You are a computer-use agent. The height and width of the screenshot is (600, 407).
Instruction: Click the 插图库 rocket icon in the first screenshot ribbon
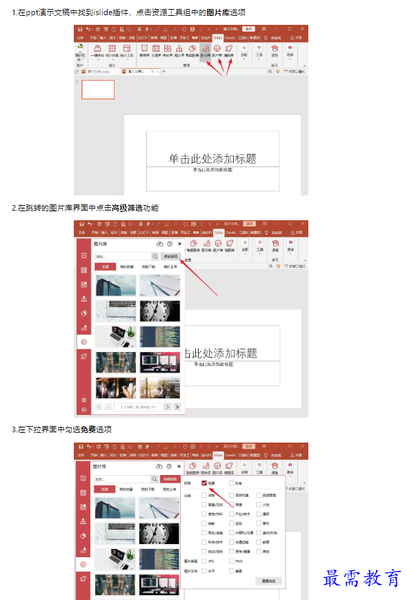pos(229,48)
